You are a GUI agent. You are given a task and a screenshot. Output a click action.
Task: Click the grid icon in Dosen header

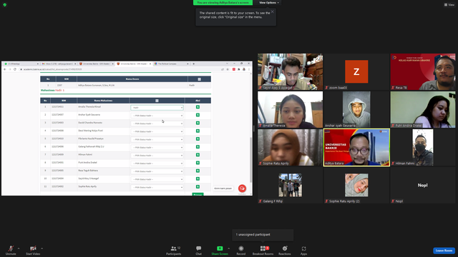pos(199,79)
